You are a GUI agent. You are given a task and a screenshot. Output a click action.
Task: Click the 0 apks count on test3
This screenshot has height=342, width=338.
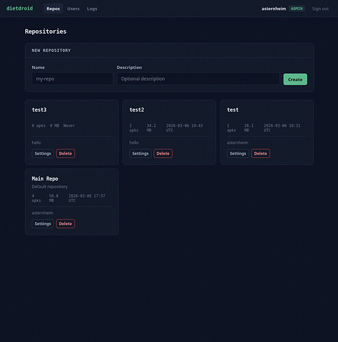(38, 126)
